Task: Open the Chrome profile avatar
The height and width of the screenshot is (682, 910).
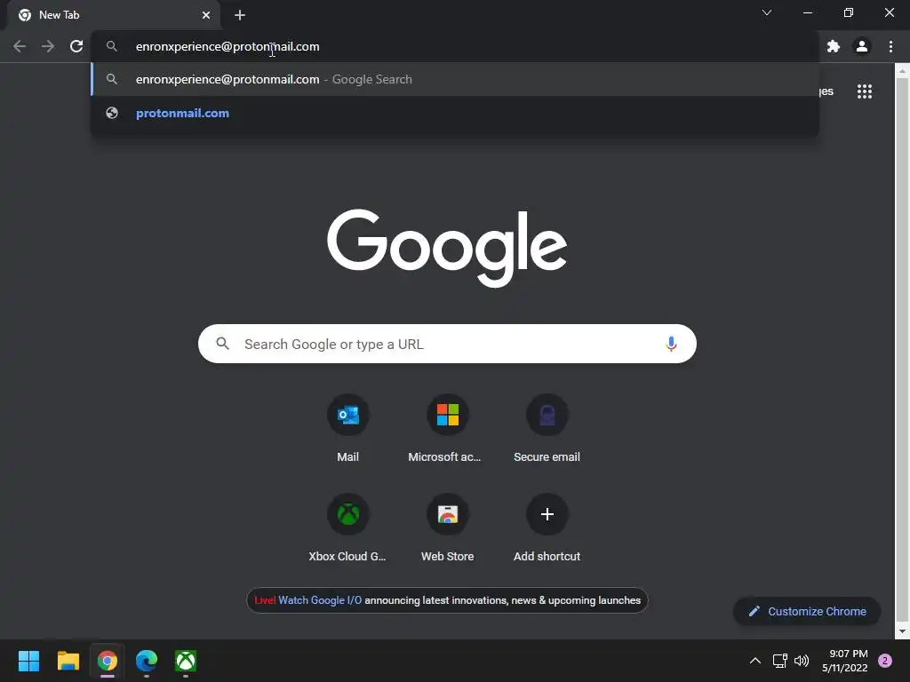Action: pos(862,46)
